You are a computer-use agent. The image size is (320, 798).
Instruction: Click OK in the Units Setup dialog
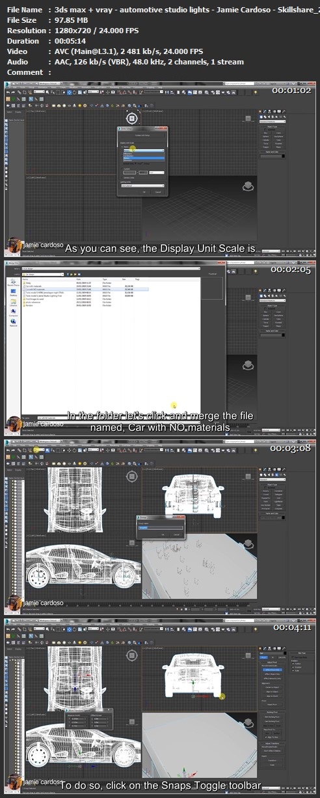[144, 192]
